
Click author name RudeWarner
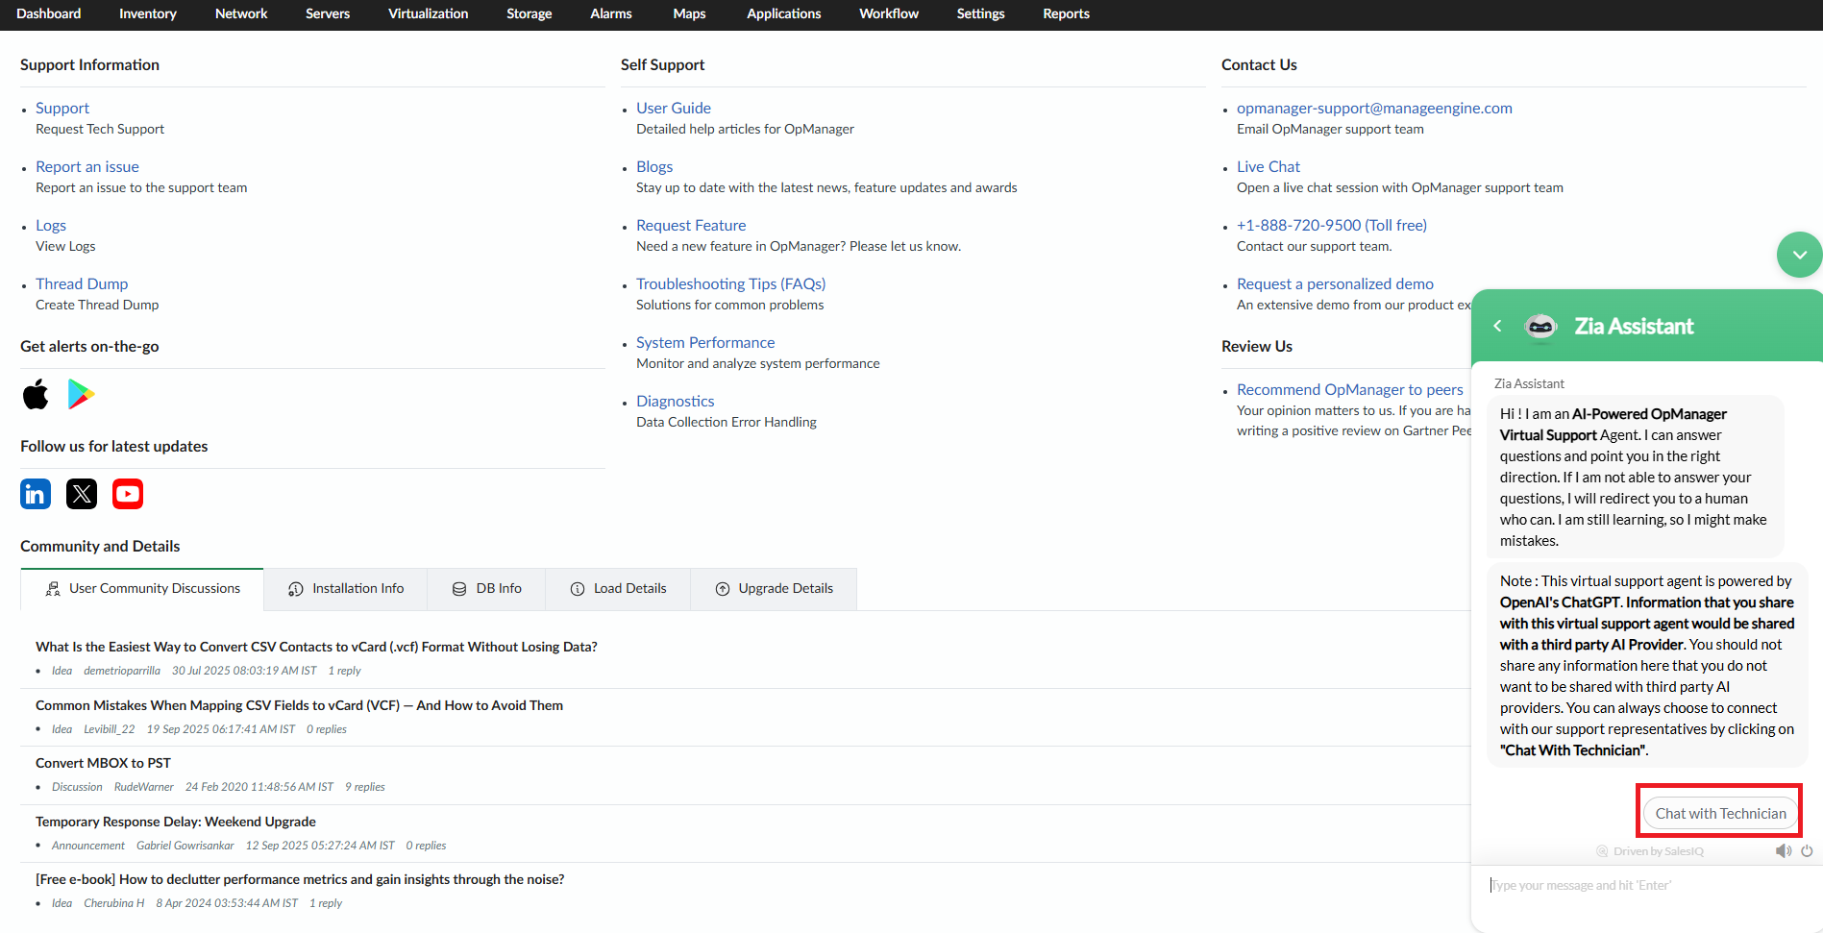[144, 787]
